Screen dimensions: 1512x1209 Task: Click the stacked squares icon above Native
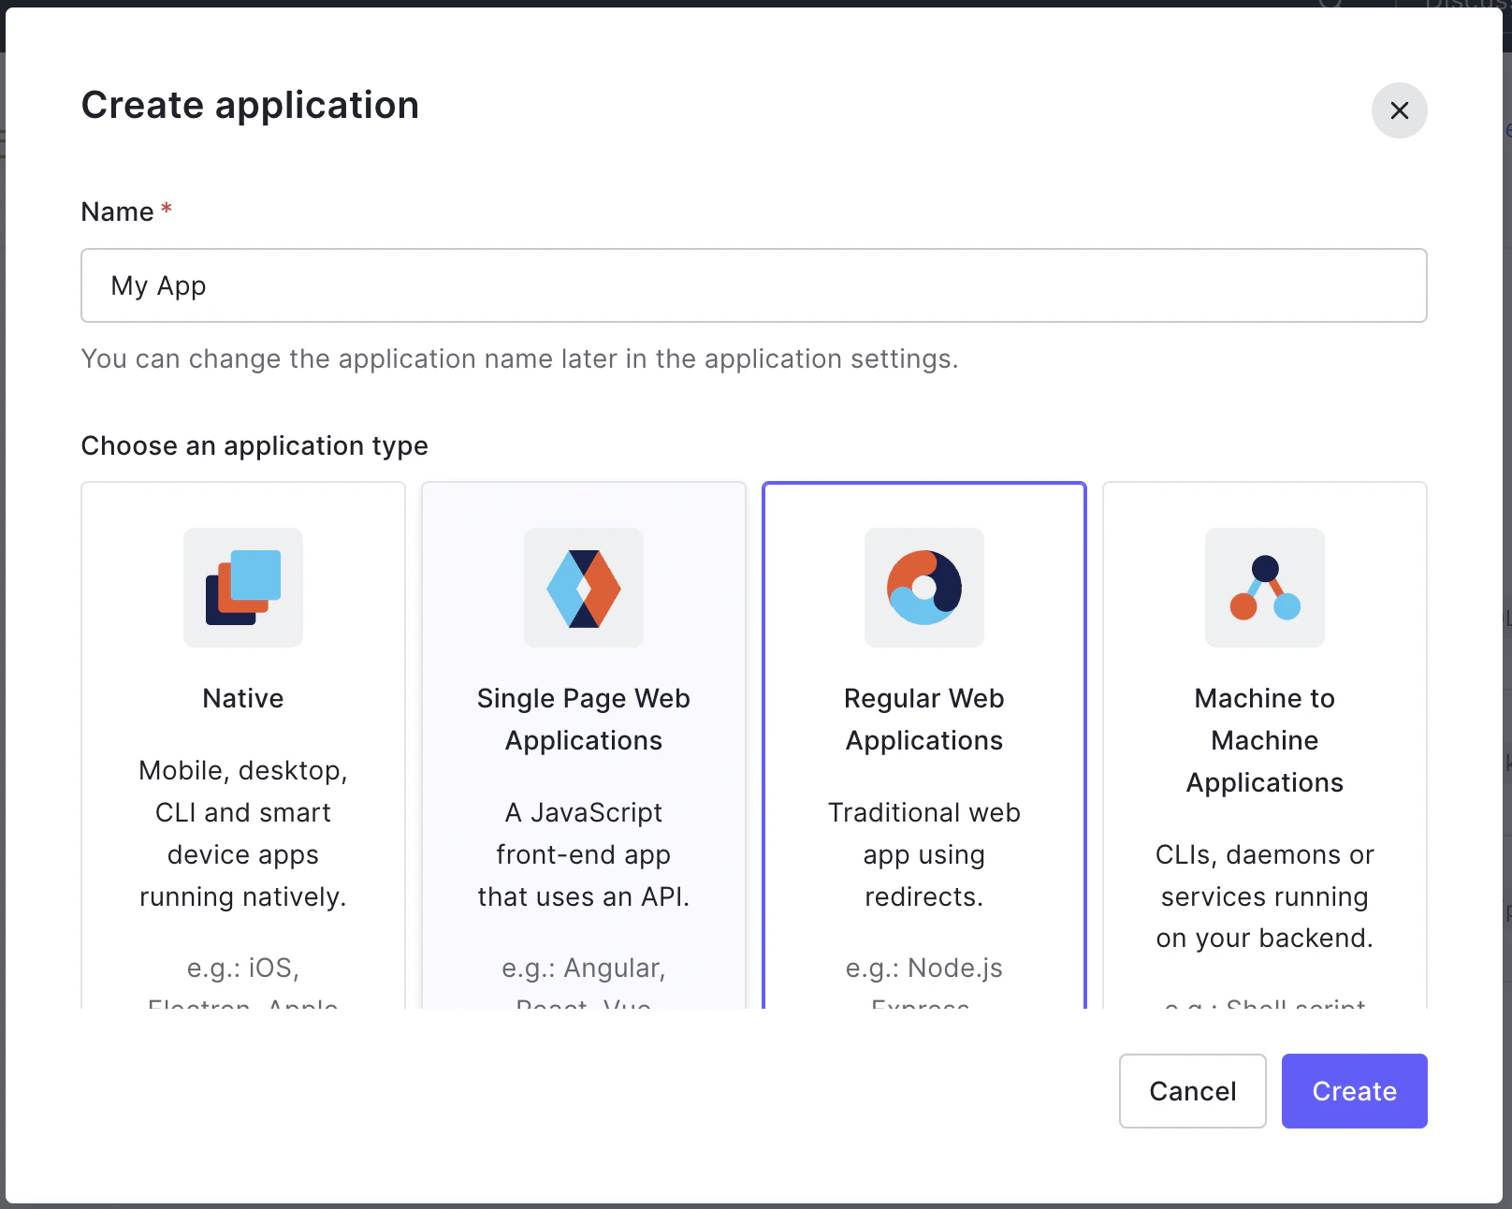[242, 588]
